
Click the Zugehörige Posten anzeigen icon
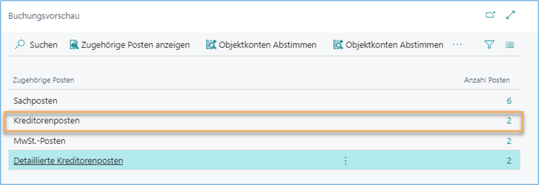[74, 44]
